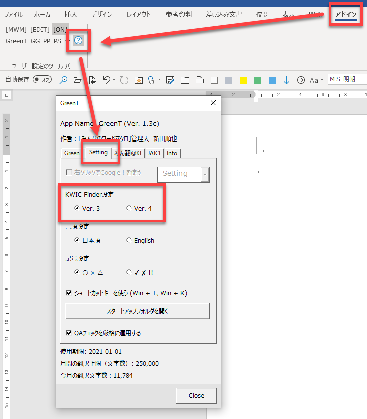Click the yellow color swatch in toolbar
The height and width of the screenshot is (419, 367).
tap(243, 80)
